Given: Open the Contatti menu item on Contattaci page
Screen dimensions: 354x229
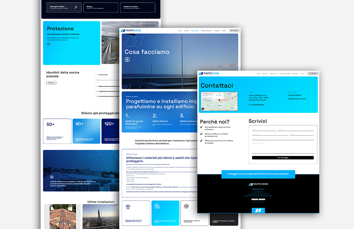Looking at the screenshot, I should (x=303, y=74).
